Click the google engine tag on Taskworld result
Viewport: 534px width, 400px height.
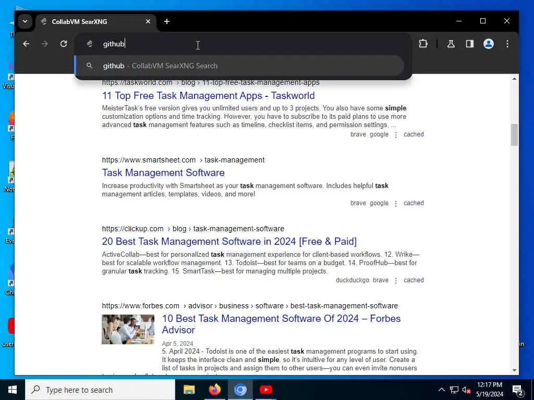tap(379, 134)
